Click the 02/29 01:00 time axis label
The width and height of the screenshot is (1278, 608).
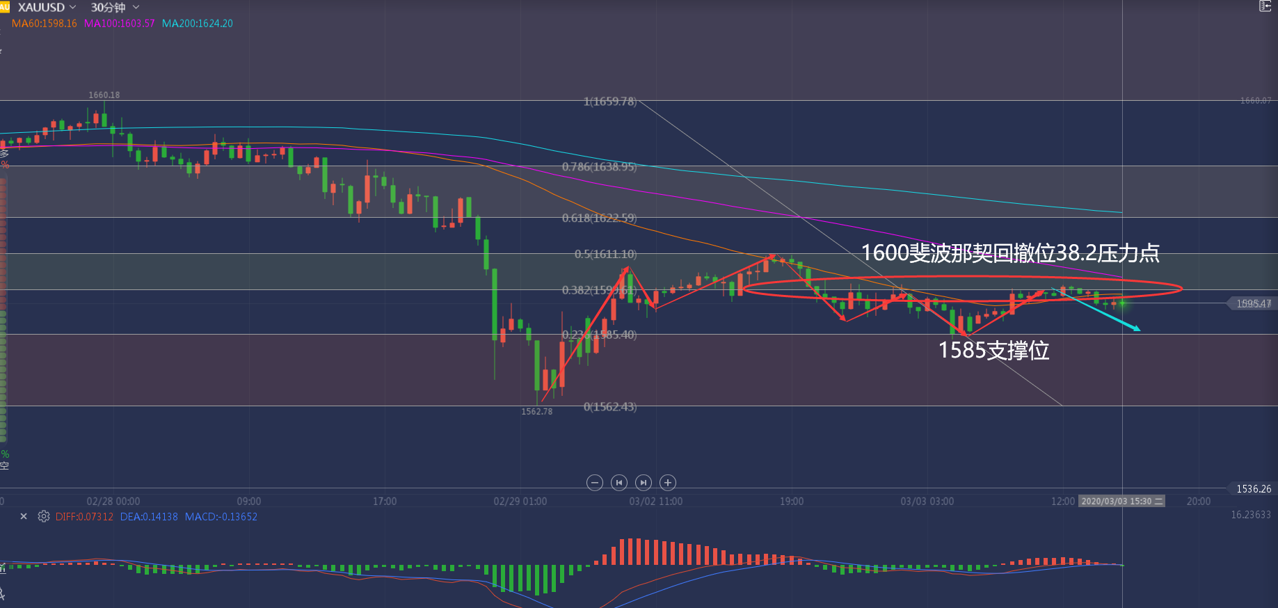pyautogui.click(x=520, y=502)
